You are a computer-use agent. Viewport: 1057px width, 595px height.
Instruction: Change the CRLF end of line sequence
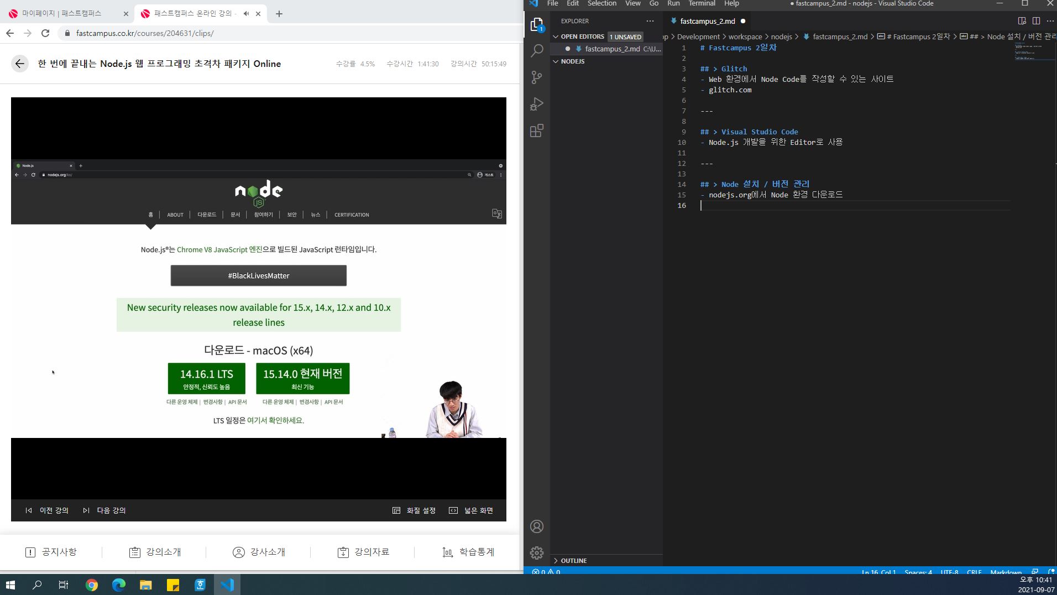974,572
